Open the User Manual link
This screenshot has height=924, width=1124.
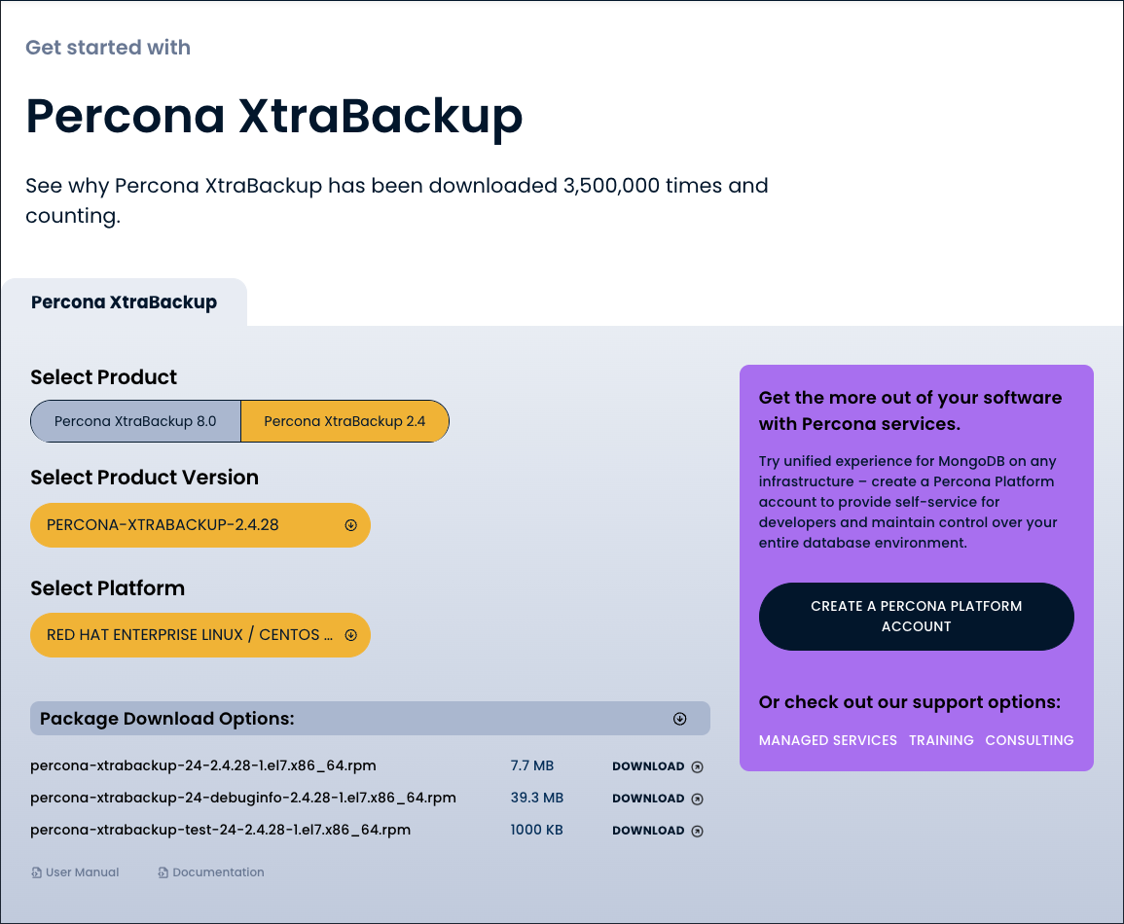pos(75,872)
